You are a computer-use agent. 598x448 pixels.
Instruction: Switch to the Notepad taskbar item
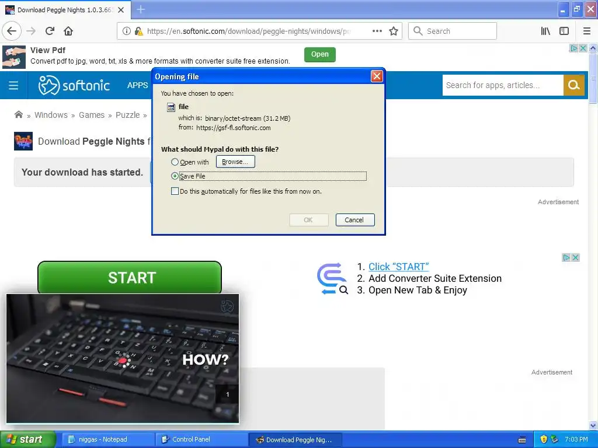[x=108, y=440]
